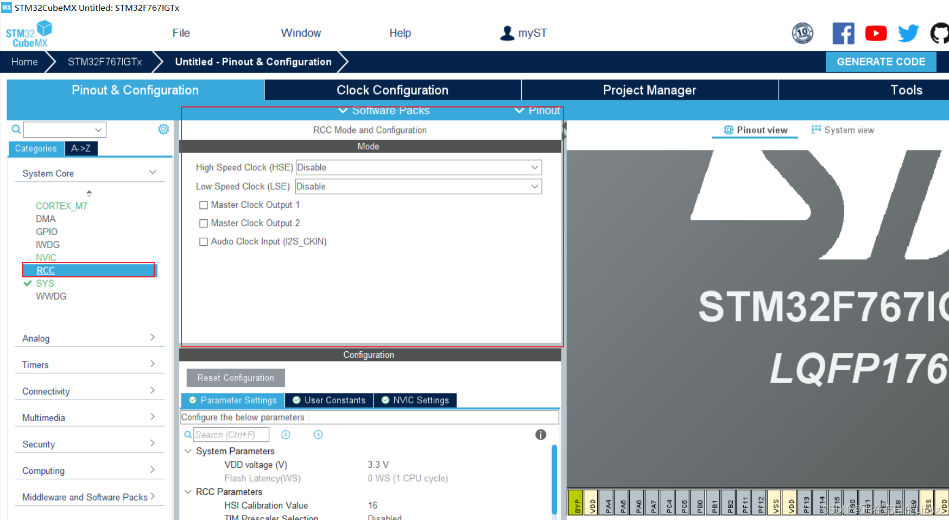Switch to Pinout view
The width and height of the screenshot is (949, 520).
click(755, 130)
